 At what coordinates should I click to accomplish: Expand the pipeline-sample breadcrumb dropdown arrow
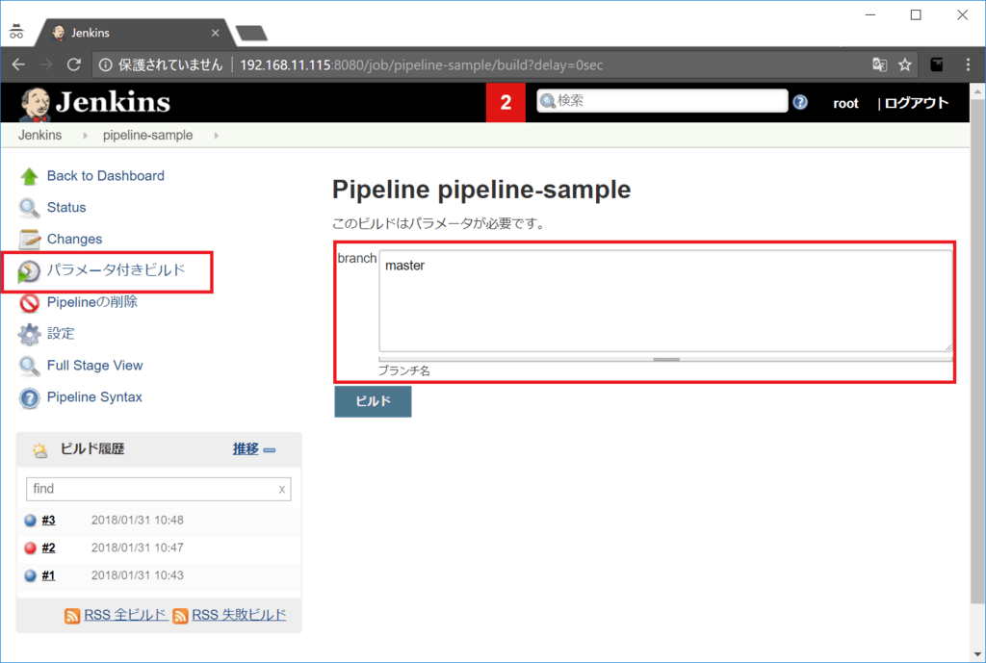click(x=217, y=136)
